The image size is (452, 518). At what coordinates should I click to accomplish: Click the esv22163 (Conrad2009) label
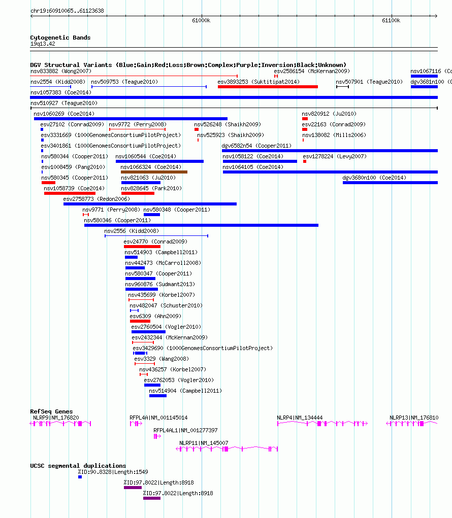(334, 124)
